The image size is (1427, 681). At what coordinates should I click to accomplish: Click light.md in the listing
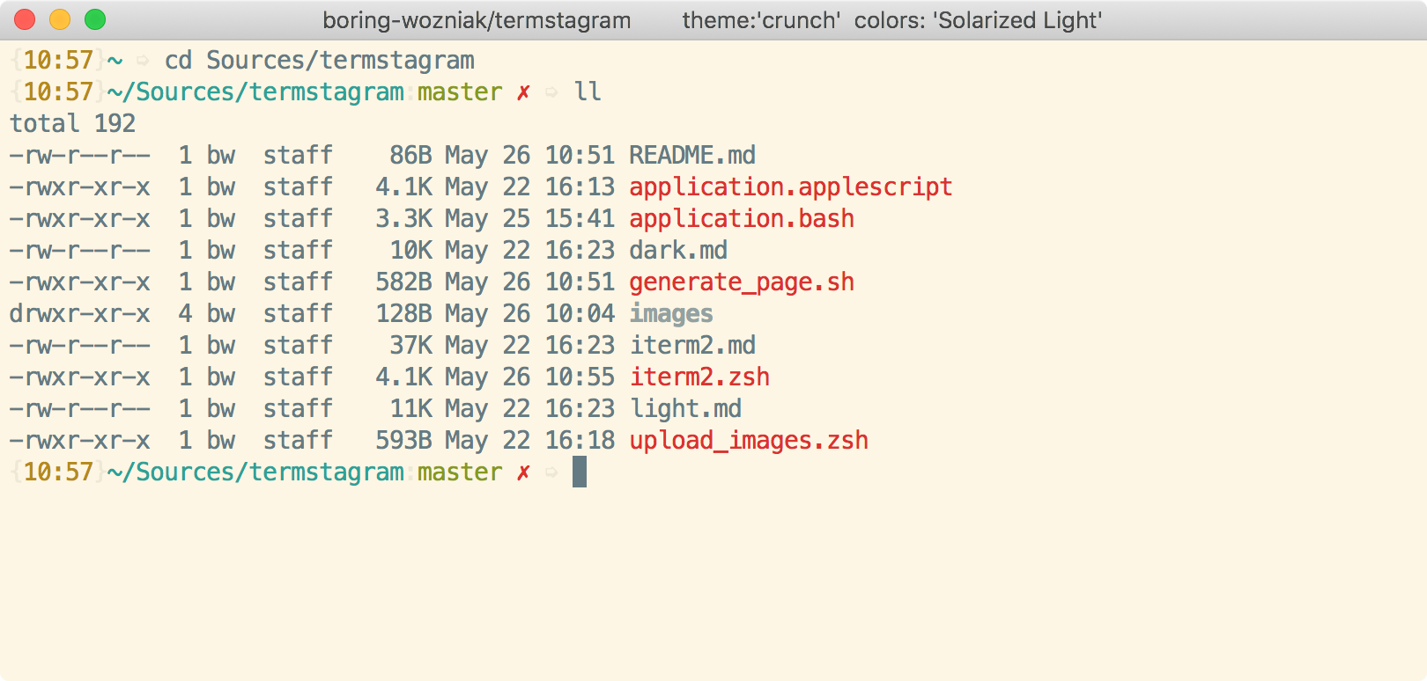(685, 409)
